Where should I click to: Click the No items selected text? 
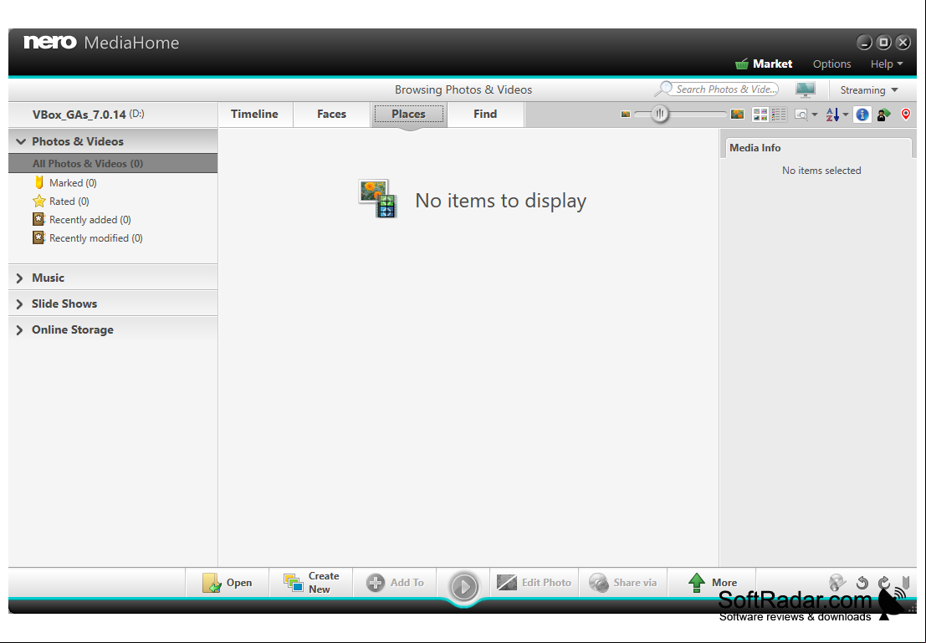point(821,170)
